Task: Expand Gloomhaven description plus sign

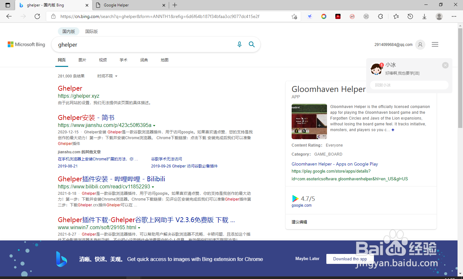Action: [x=393, y=130]
